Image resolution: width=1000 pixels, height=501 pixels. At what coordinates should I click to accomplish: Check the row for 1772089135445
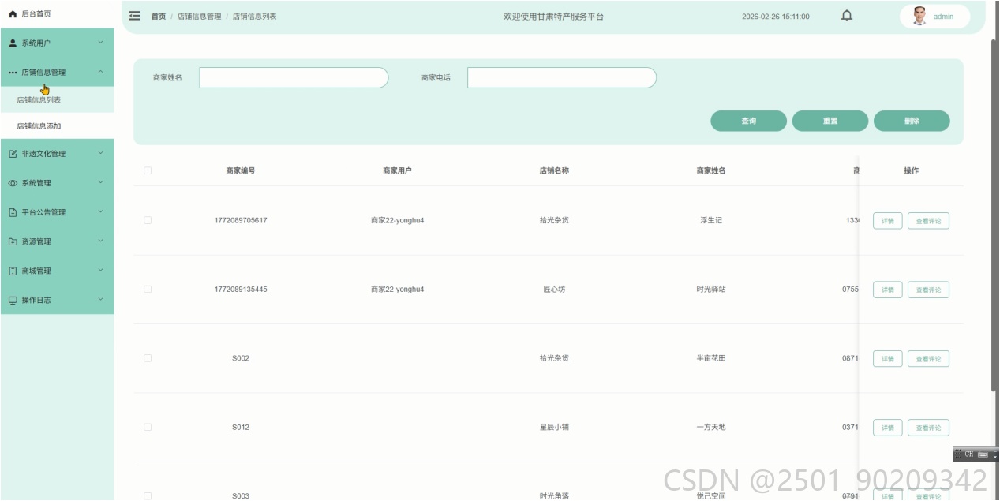(x=148, y=289)
